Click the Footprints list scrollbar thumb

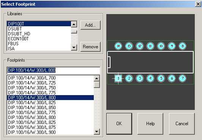click(x=96, y=84)
